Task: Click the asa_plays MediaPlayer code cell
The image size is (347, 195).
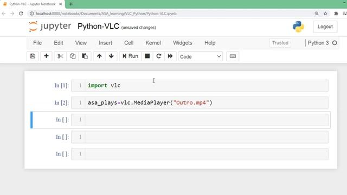Action: (x=200, y=103)
